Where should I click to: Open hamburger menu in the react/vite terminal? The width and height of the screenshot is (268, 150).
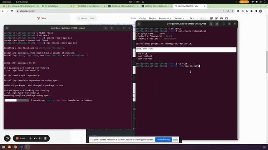click(217, 24)
